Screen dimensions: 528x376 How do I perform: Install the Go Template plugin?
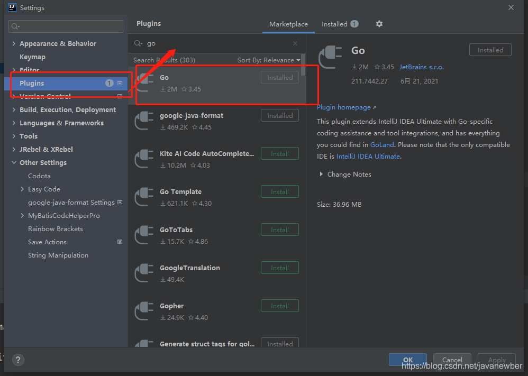[x=280, y=191]
